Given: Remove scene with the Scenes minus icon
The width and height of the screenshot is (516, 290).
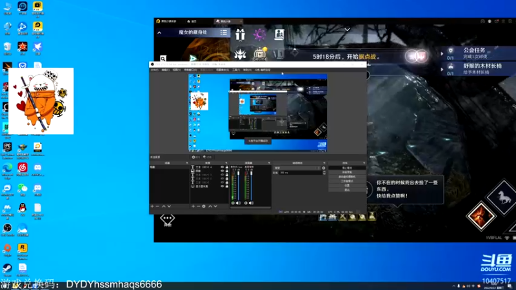Looking at the screenshot, I should coord(157,206).
